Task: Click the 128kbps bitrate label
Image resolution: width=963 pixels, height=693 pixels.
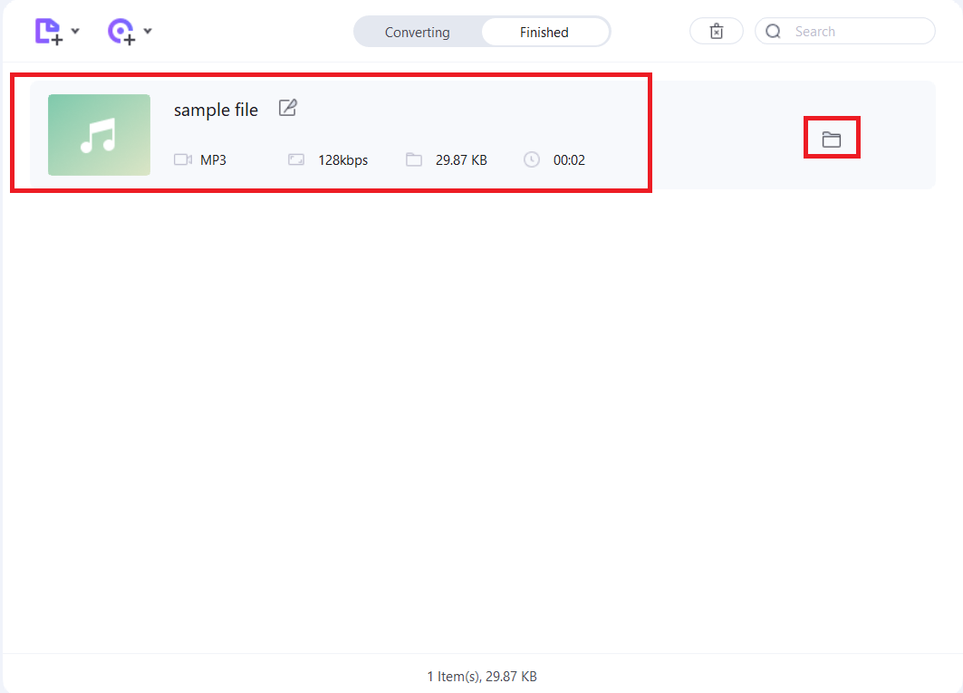Action: coord(341,159)
